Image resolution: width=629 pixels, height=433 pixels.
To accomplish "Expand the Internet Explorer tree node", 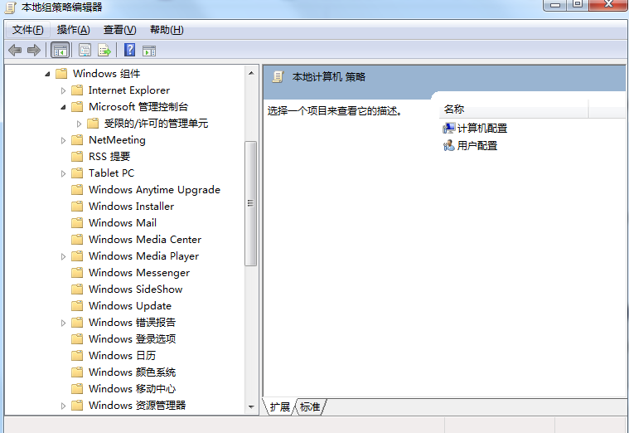I will (x=64, y=90).
